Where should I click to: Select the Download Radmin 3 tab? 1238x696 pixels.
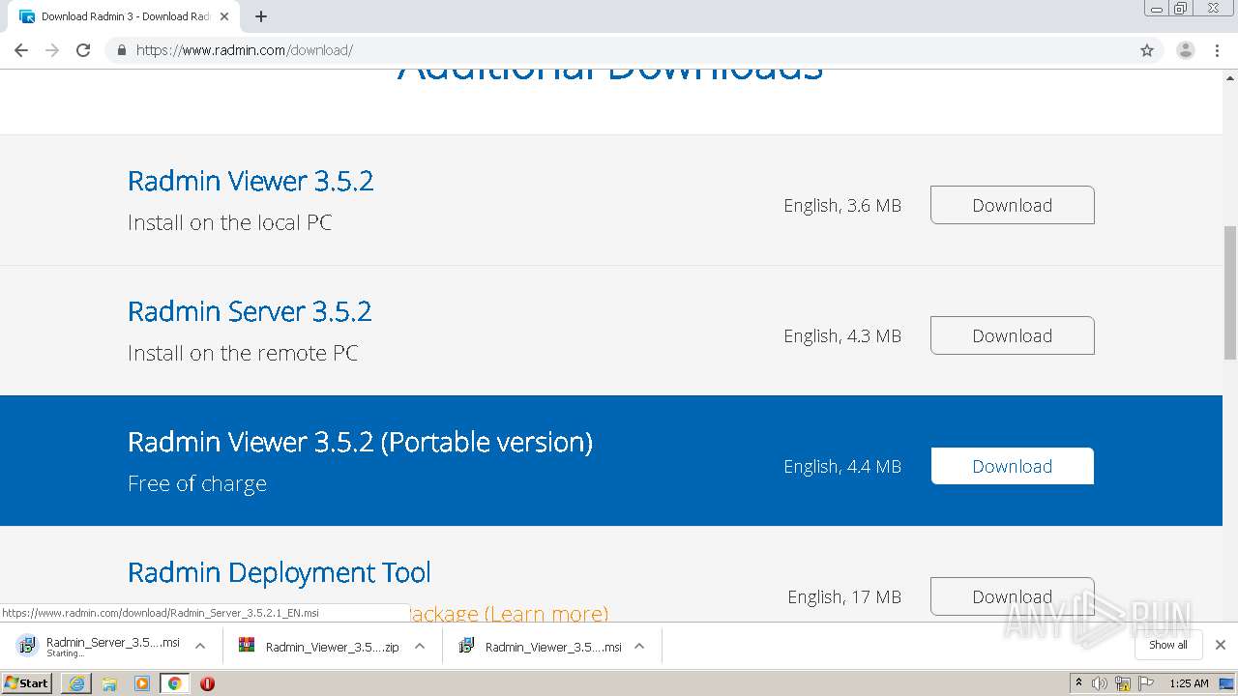pyautogui.click(x=124, y=16)
